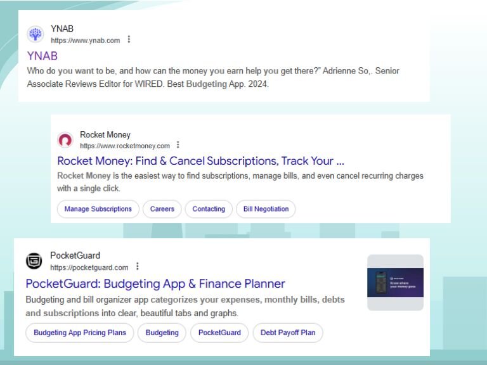Open PocketGuard Budgeting App headline link

point(155,283)
